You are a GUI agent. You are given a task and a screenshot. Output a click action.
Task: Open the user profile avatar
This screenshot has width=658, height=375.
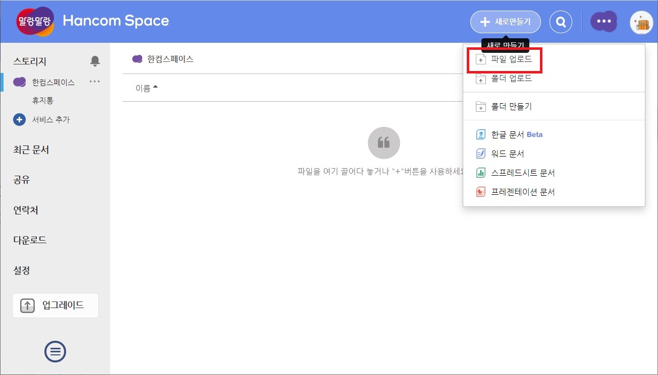[x=642, y=22]
